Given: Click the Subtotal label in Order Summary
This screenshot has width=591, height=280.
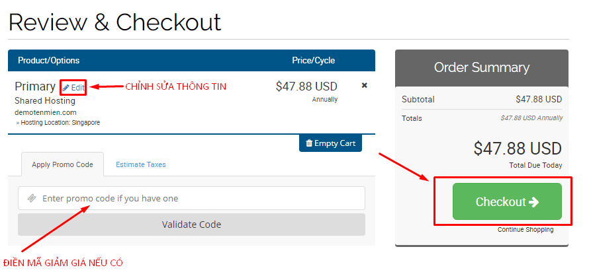Looking at the screenshot, I should click(x=418, y=100).
